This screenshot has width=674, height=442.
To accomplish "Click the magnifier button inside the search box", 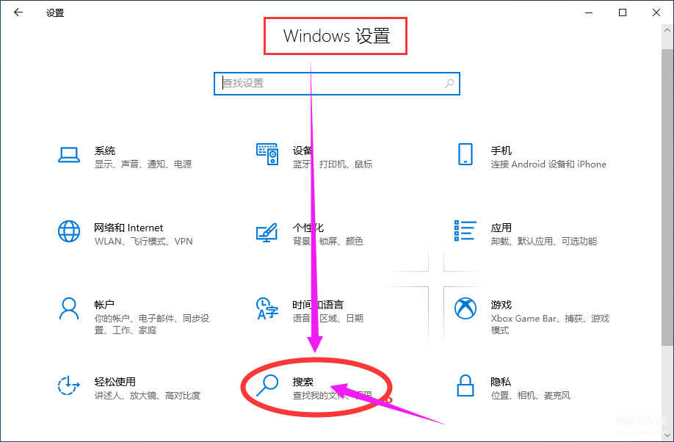I will [449, 84].
